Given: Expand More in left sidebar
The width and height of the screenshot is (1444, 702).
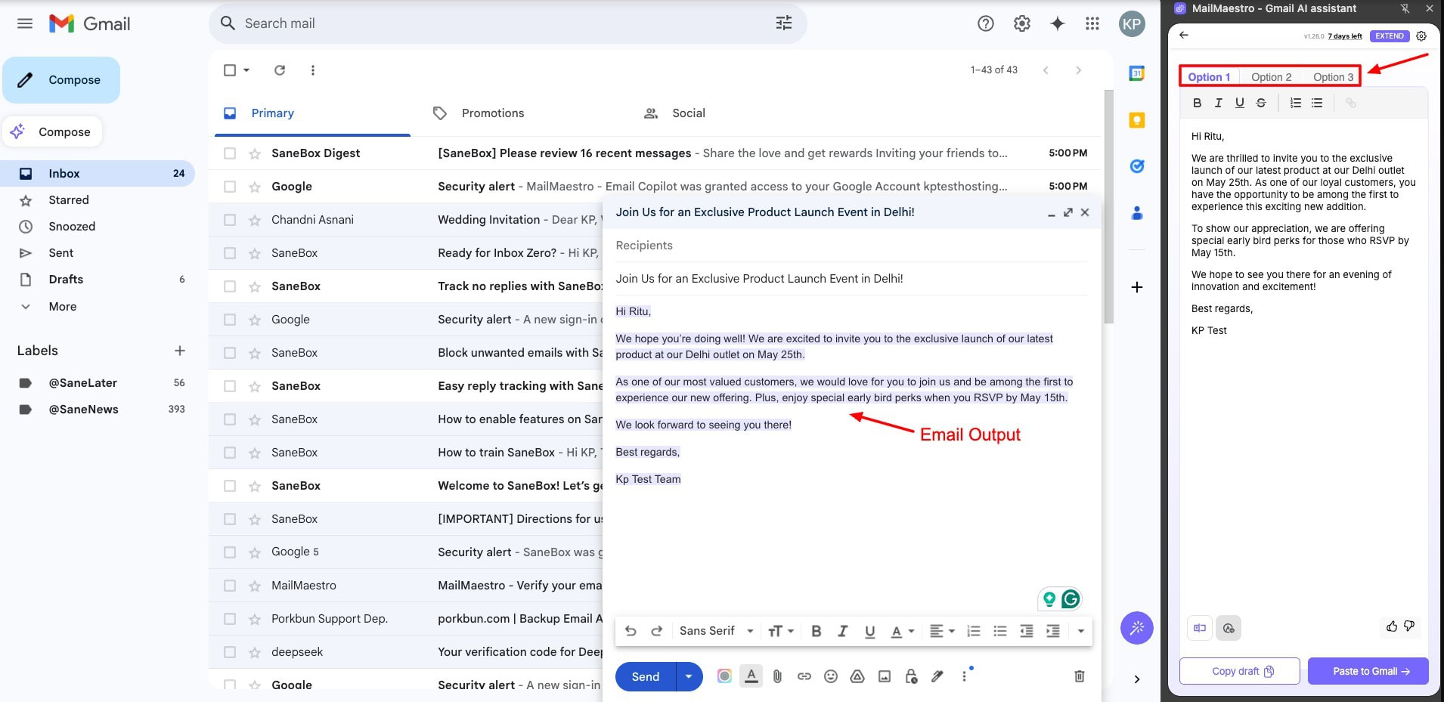Looking at the screenshot, I should click(62, 307).
